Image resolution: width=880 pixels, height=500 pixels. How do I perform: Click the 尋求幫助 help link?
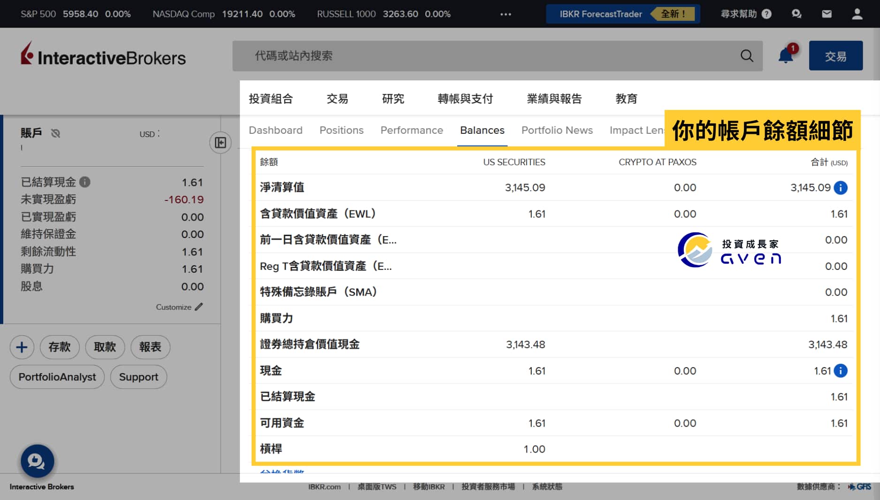pos(739,14)
